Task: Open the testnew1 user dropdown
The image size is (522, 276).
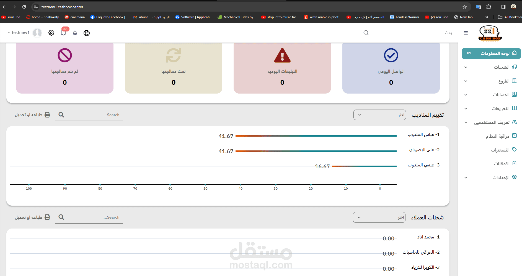Action: click(19, 33)
